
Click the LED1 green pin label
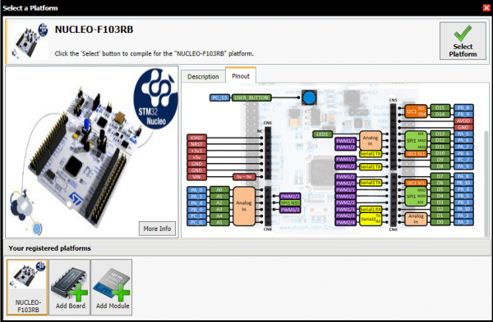pos(322,134)
